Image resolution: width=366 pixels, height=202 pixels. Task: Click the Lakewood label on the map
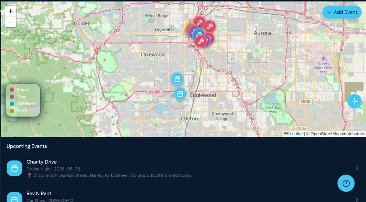(153, 55)
